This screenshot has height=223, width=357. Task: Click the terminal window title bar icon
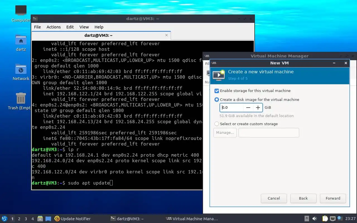tap(35, 19)
